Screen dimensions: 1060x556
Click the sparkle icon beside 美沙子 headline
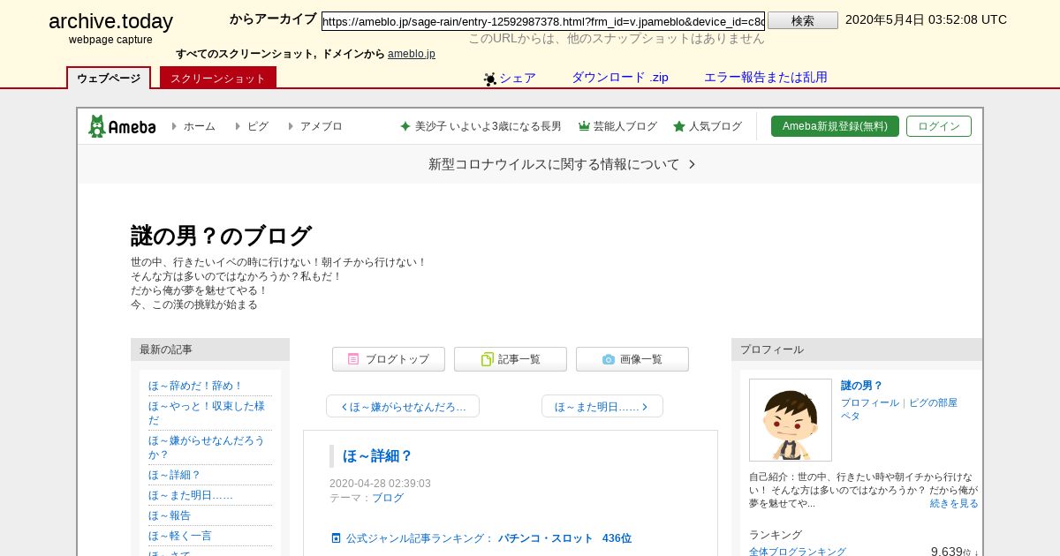click(405, 126)
